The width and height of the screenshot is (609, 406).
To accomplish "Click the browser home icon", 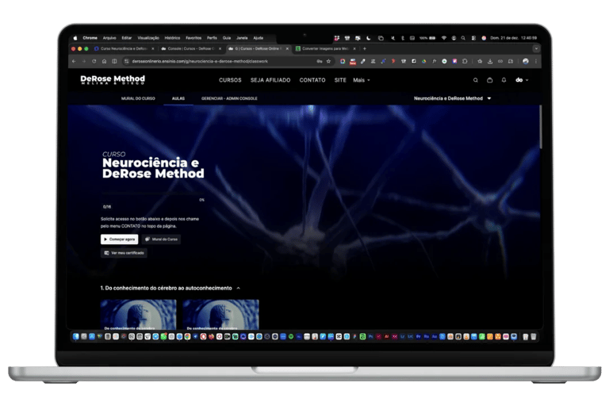I will (104, 61).
